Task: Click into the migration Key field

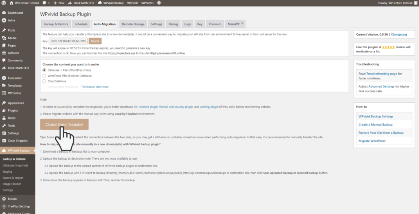Action: 68,41
